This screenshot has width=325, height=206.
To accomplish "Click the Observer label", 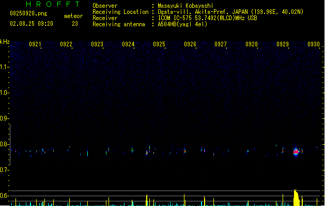I will coord(105,6).
